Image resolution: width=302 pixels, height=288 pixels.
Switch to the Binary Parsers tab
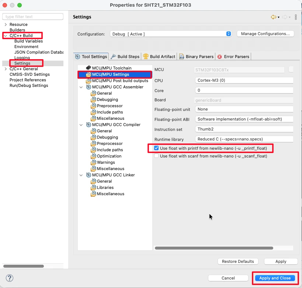[196, 57]
